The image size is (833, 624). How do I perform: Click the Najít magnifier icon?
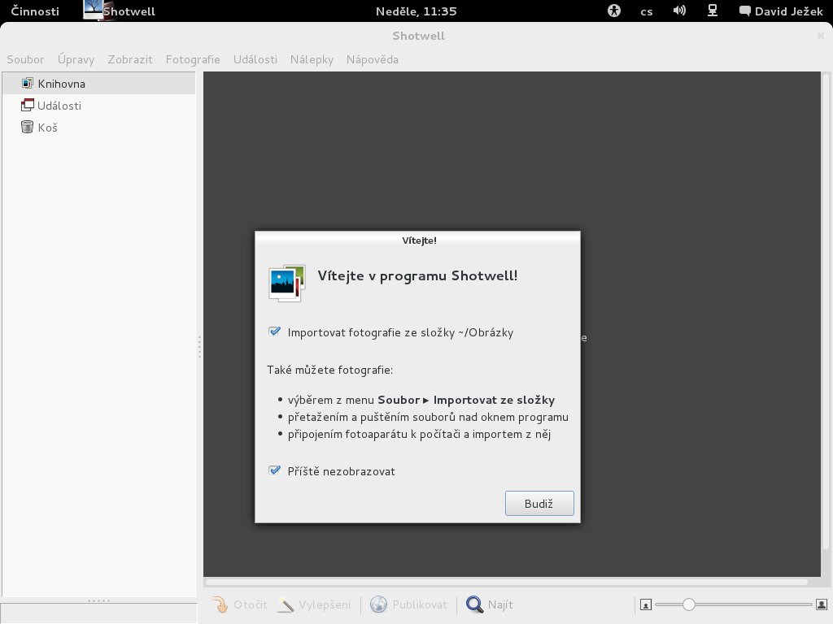tap(474, 604)
